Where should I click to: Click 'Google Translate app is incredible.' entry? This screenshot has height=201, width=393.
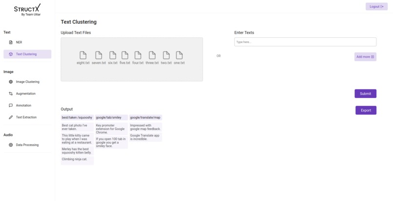(145, 137)
